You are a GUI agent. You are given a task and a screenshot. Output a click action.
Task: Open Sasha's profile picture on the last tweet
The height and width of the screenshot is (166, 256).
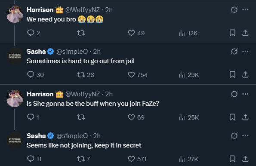tap(15, 140)
